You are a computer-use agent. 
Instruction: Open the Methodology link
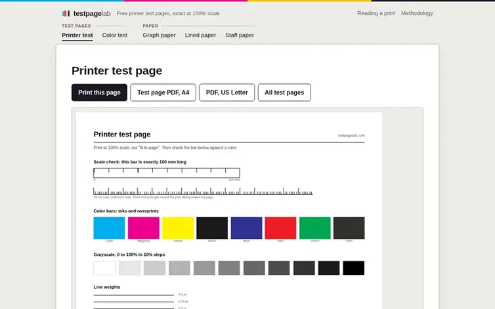[x=417, y=13]
